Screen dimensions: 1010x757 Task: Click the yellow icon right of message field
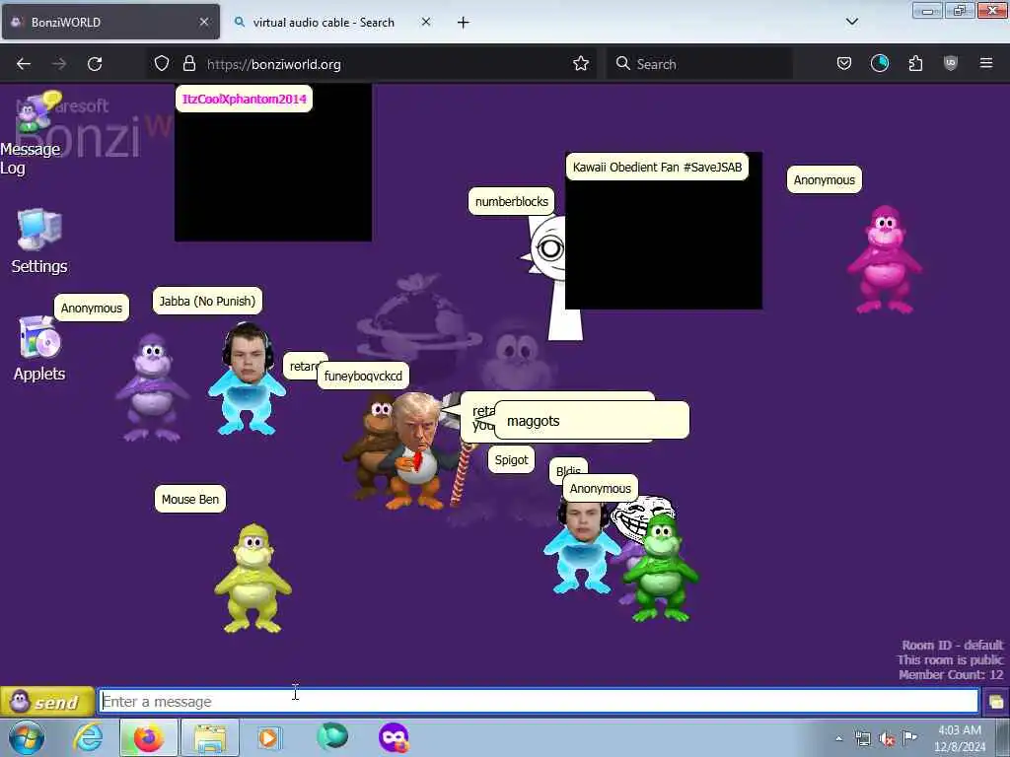click(x=996, y=702)
